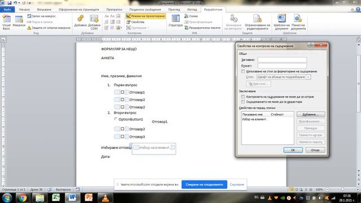
Task: Open Разширителни пакети
Action: click(202, 28)
